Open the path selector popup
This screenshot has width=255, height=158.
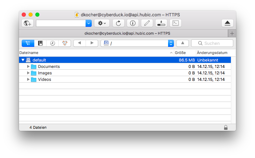point(137,43)
